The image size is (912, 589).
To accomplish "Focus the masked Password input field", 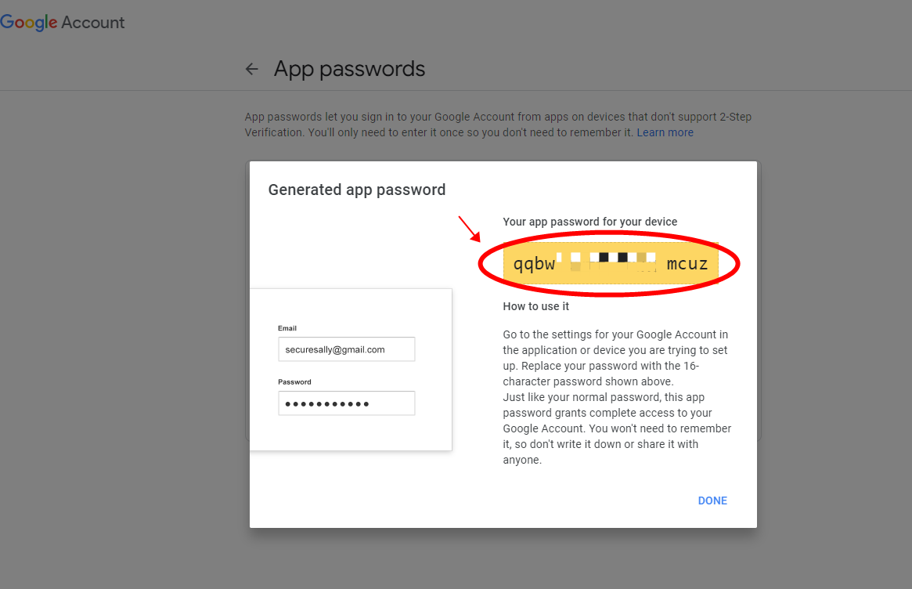I will coord(347,403).
